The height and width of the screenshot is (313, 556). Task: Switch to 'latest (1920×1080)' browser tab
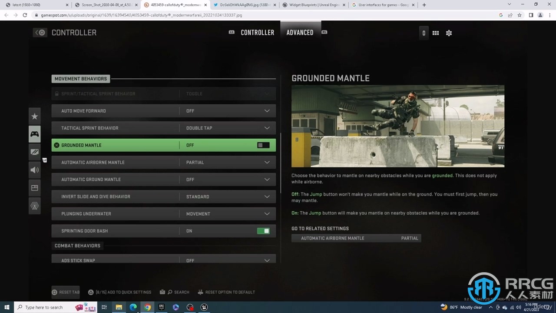36,5
